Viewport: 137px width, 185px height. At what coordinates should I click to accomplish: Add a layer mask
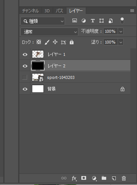[x=84, y=178]
